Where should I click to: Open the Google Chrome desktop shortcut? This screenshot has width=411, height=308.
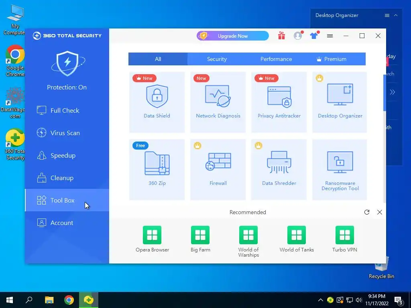pyautogui.click(x=15, y=61)
